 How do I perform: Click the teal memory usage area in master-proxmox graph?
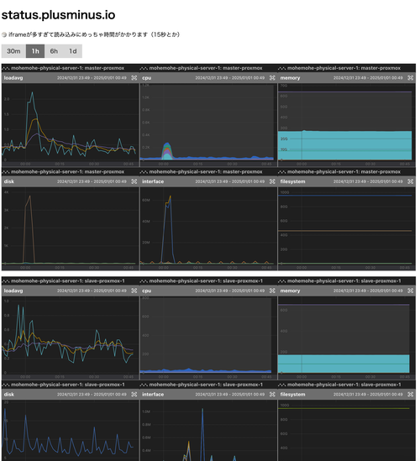point(344,145)
